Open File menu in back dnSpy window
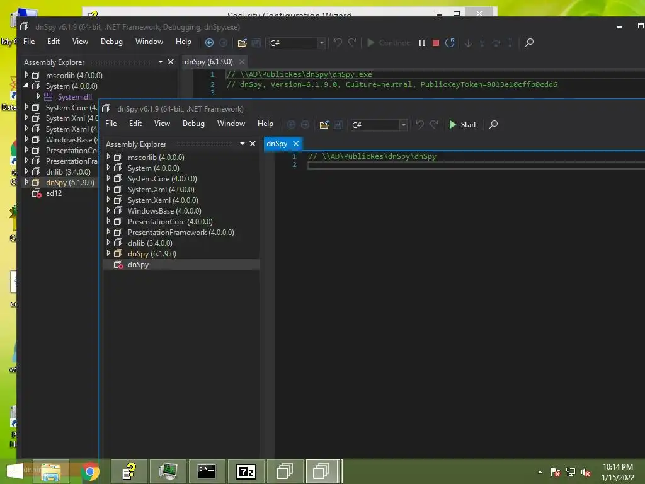 point(29,42)
